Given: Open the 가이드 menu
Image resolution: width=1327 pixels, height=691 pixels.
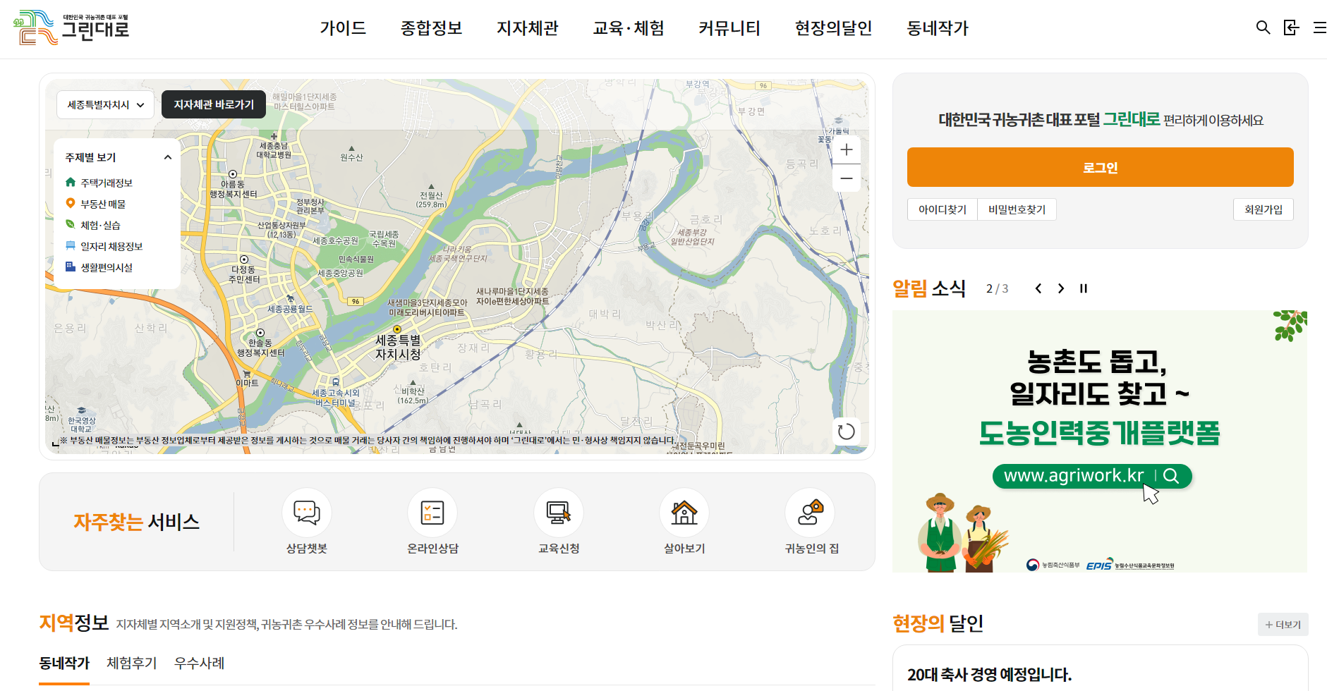Looking at the screenshot, I should tap(343, 28).
